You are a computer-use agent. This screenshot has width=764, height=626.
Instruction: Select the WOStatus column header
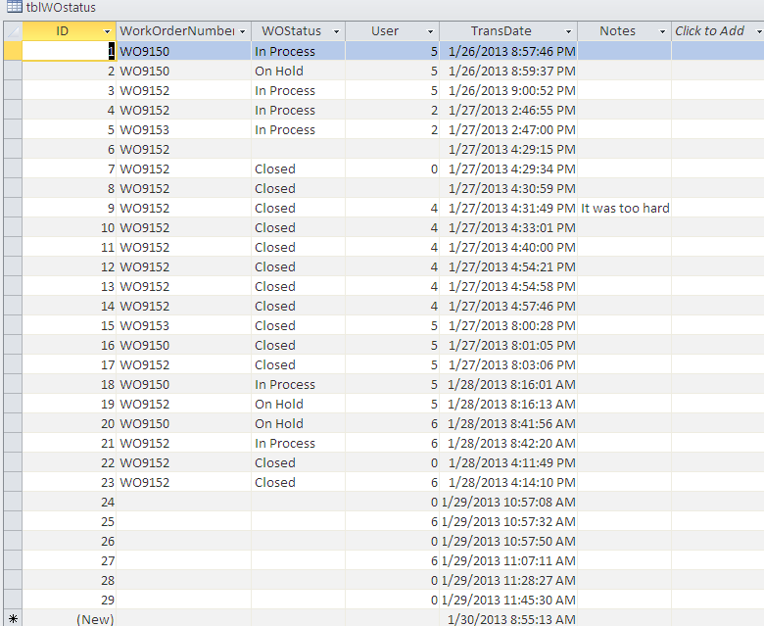tap(299, 31)
